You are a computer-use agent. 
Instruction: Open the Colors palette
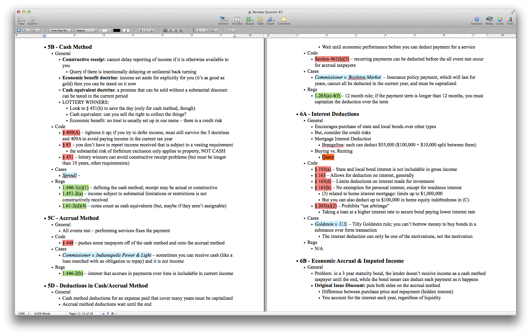(500, 21)
